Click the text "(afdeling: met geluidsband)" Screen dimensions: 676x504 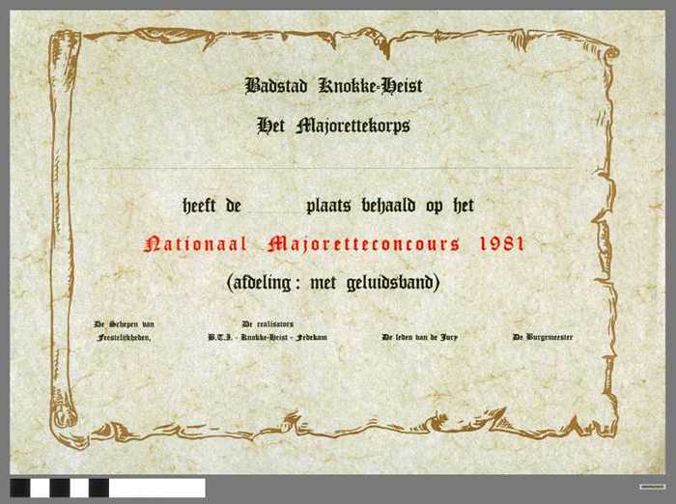coord(333,283)
